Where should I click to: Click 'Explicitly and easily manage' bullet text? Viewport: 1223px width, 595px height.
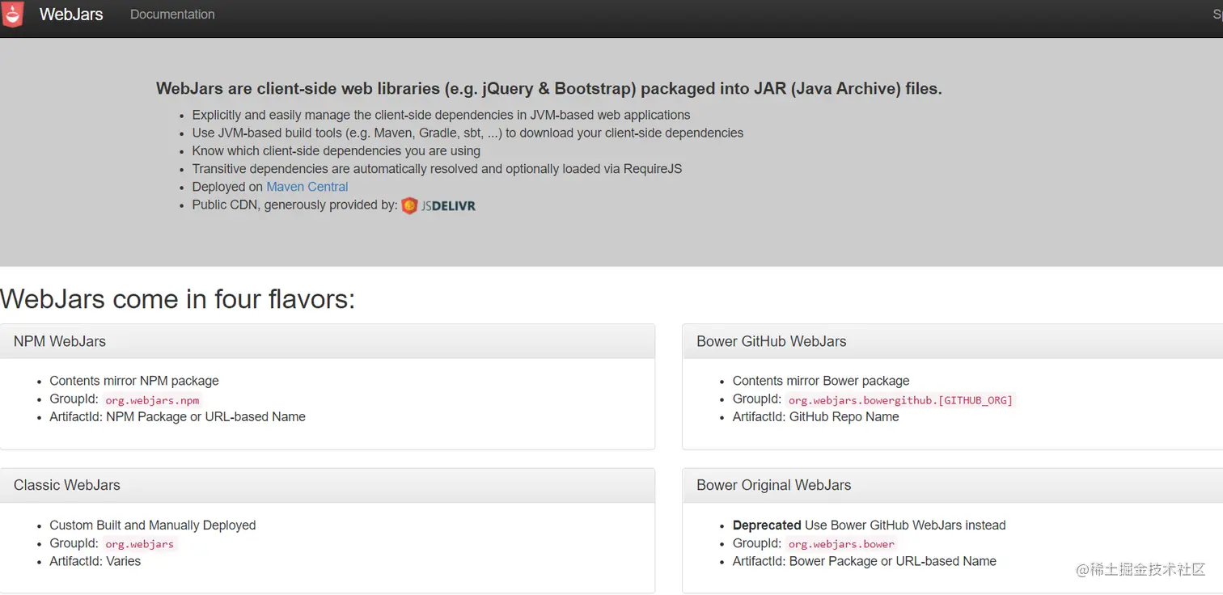pos(442,115)
